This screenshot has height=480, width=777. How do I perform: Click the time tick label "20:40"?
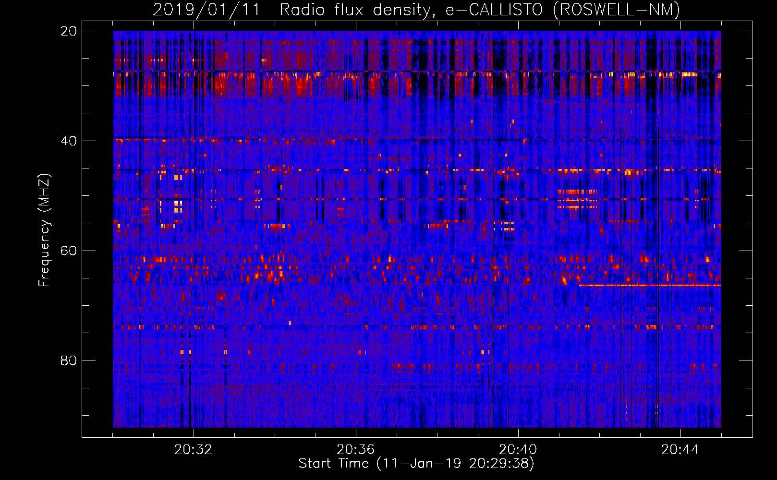(x=518, y=450)
